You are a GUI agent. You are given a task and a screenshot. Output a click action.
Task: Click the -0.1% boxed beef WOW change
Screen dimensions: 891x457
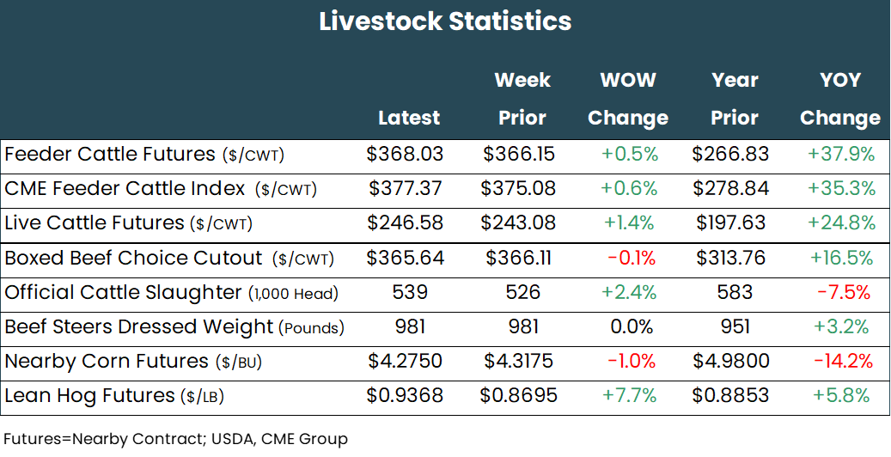pos(631,258)
